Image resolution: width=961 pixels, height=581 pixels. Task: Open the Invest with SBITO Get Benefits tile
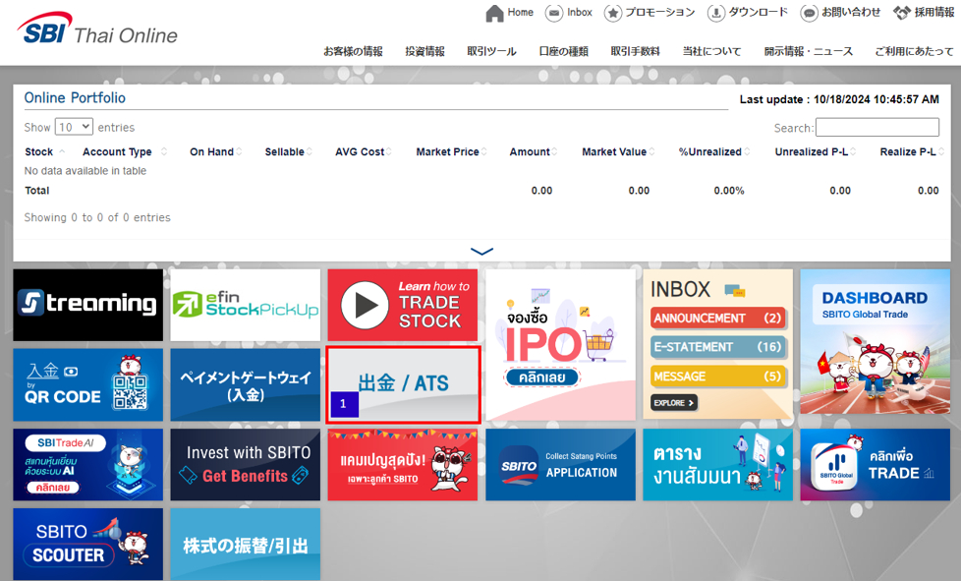pyautogui.click(x=245, y=465)
